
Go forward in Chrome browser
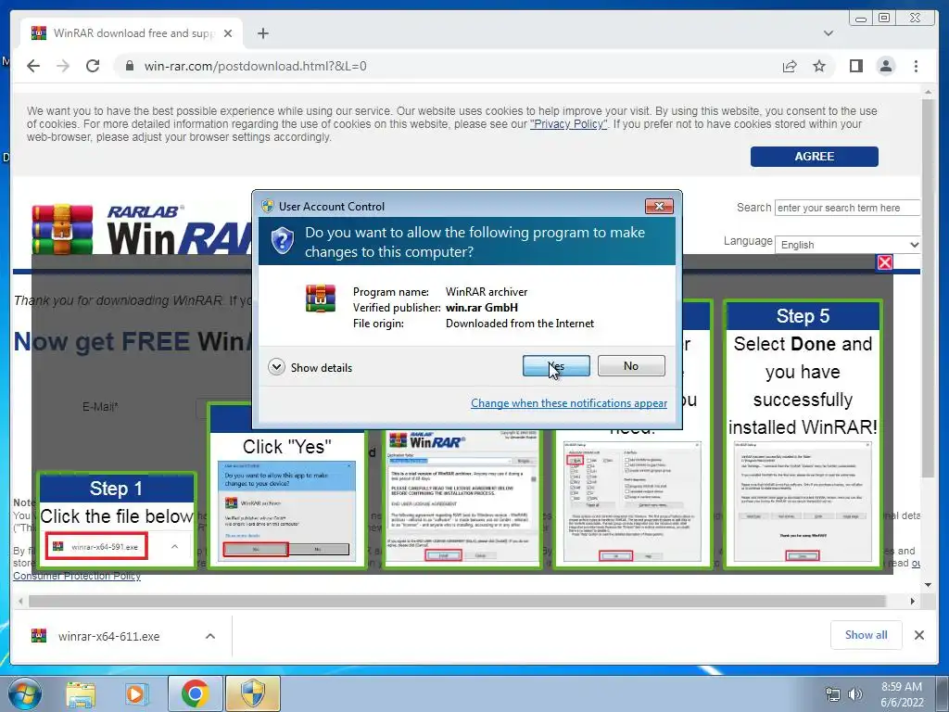[x=63, y=66]
